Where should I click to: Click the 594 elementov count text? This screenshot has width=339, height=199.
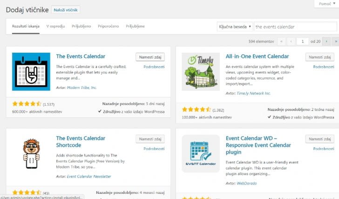261,41
